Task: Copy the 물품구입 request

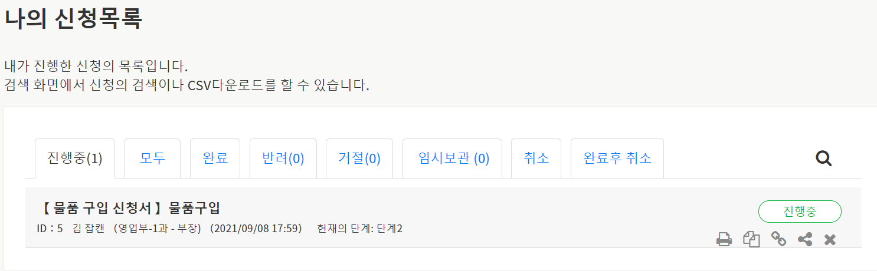Action: pos(751,240)
